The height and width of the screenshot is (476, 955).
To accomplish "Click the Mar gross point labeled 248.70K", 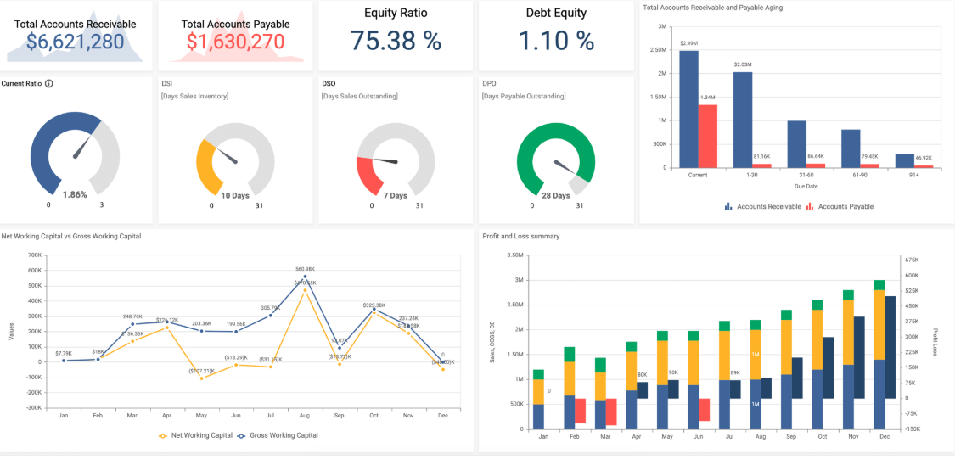I will coord(132,324).
